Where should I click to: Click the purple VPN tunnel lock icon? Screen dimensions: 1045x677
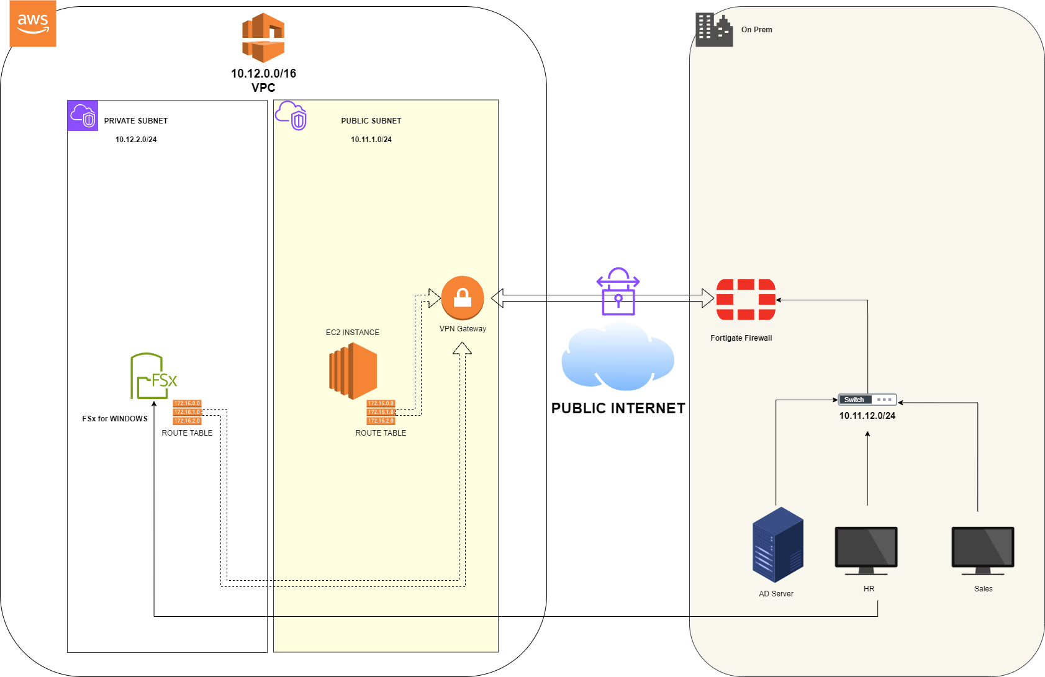tap(618, 291)
